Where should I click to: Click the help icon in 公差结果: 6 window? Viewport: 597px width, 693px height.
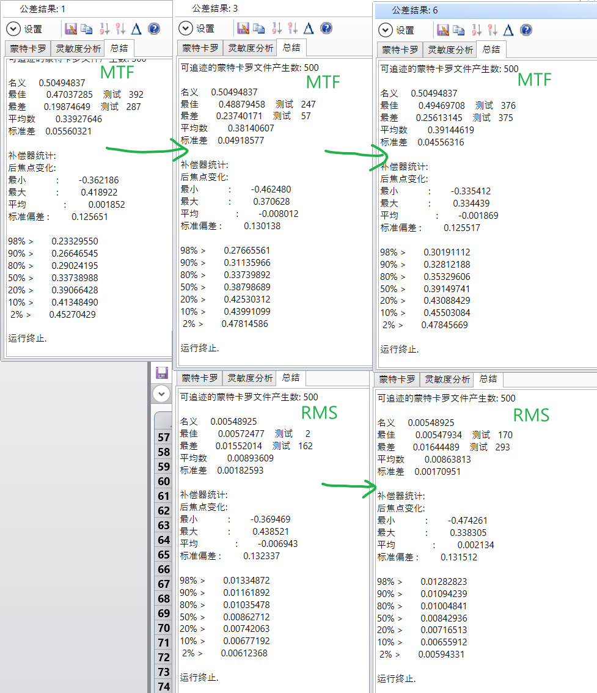pos(526,30)
